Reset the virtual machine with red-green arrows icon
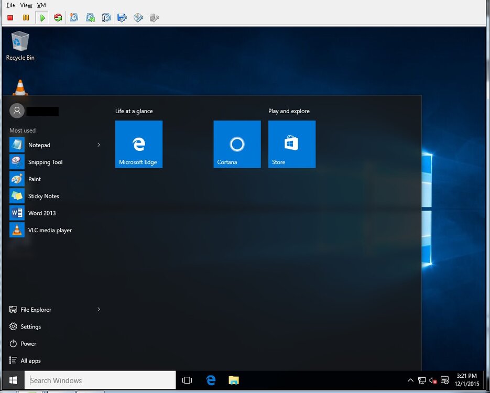The height and width of the screenshot is (393, 490). click(x=58, y=17)
